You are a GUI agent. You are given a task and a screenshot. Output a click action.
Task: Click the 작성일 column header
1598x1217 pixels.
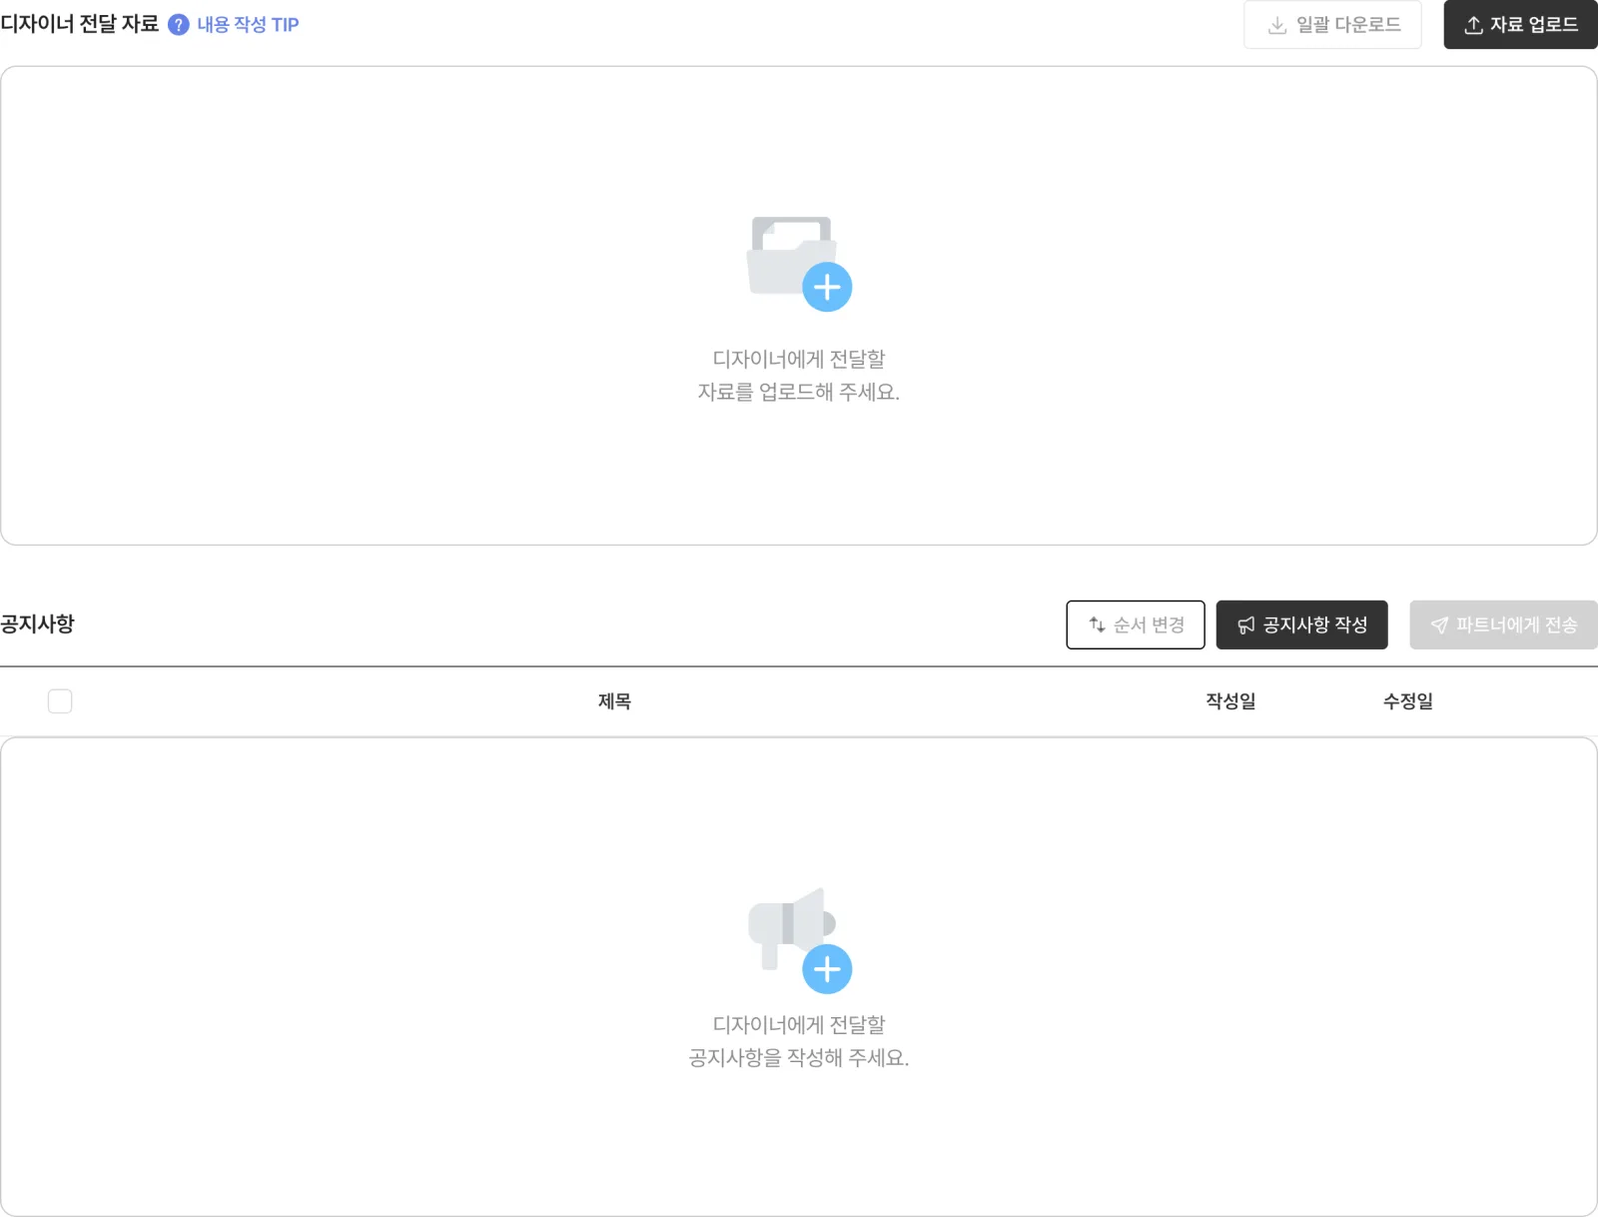click(1230, 701)
